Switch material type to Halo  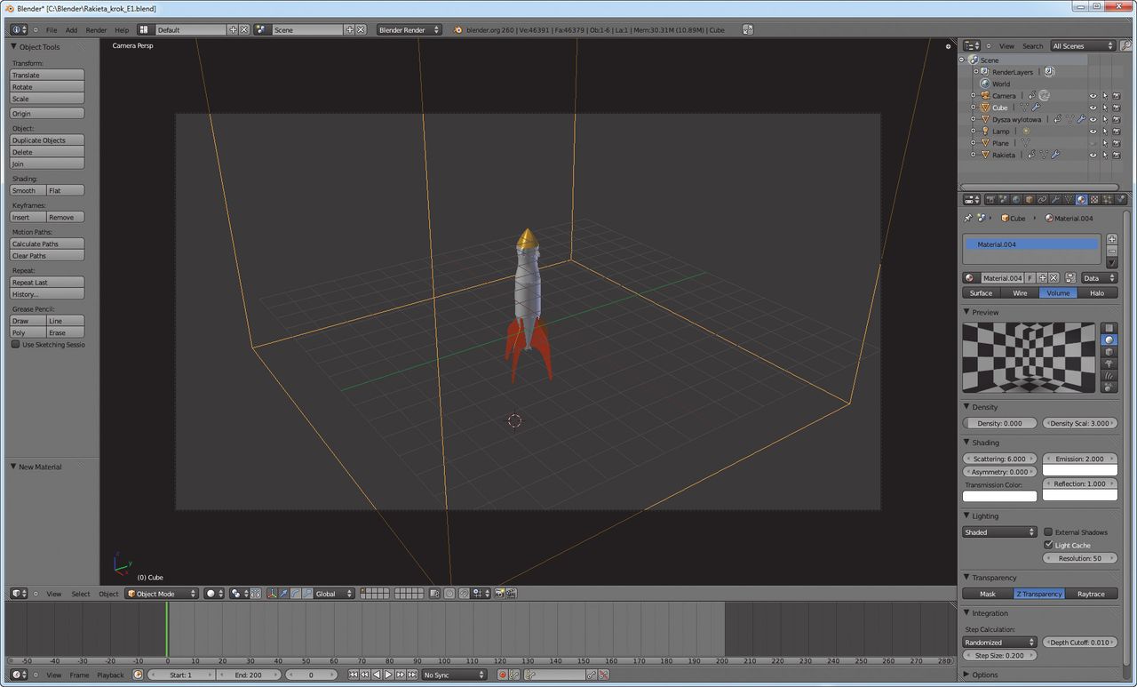point(1097,292)
